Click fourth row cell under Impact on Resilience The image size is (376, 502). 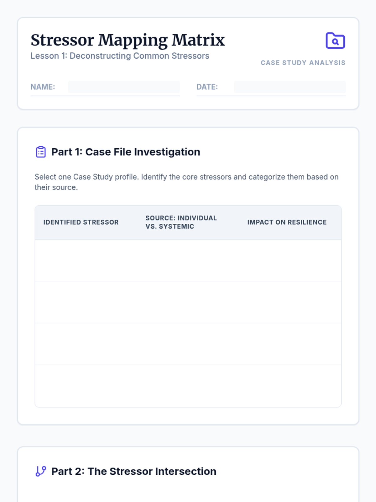pyautogui.click(x=290, y=386)
